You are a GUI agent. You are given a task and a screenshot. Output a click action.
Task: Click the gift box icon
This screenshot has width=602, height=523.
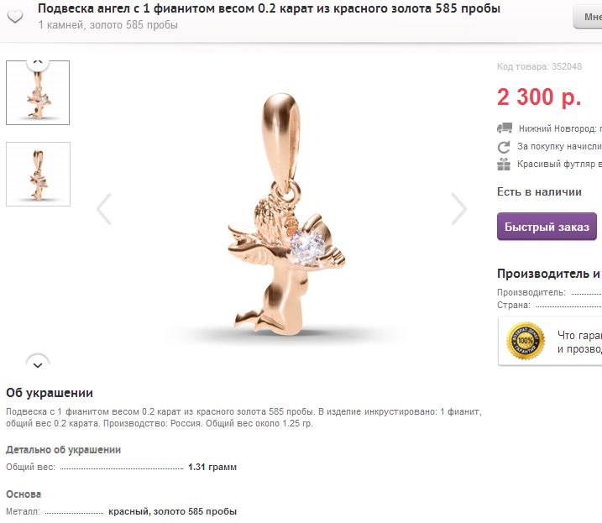pos(504,164)
